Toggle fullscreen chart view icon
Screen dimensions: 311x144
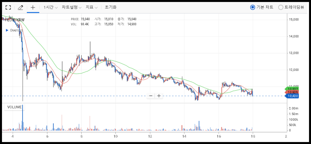coord(8,7)
